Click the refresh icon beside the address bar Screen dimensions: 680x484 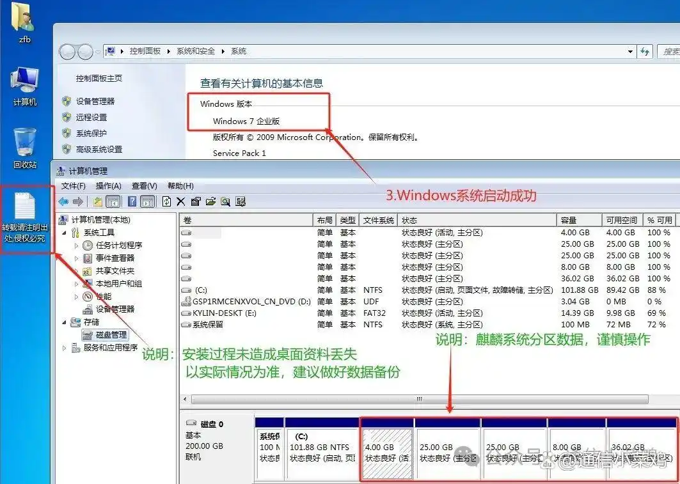pyautogui.click(x=645, y=52)
